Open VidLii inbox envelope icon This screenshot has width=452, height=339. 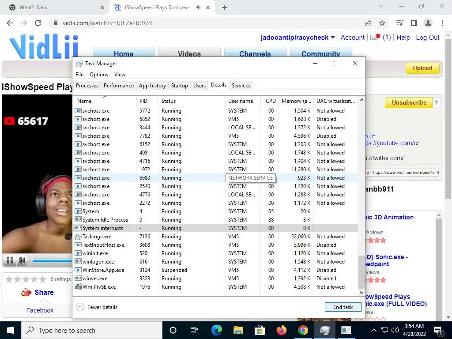(x=375, y=37)
